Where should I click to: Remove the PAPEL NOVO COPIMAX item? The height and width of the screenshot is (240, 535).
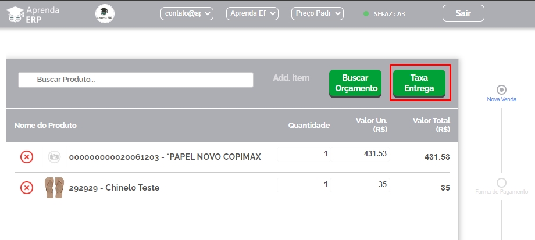pyautogui.click(x=27, y=157)
